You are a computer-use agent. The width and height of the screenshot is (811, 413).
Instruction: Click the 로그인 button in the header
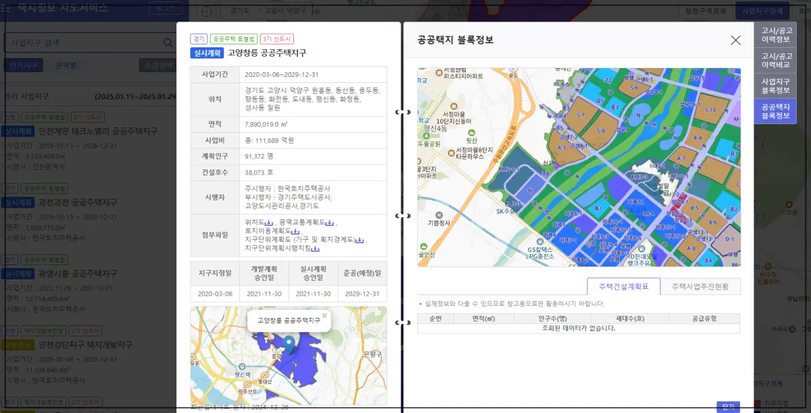pyautogui.click(x=165, y=9)
